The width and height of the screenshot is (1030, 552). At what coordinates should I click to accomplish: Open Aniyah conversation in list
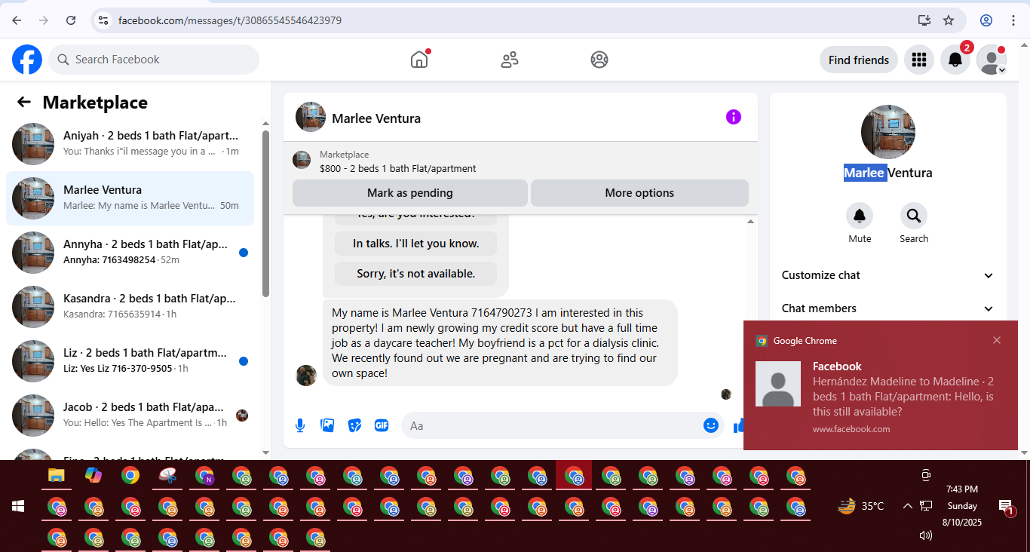pos(130,144)
